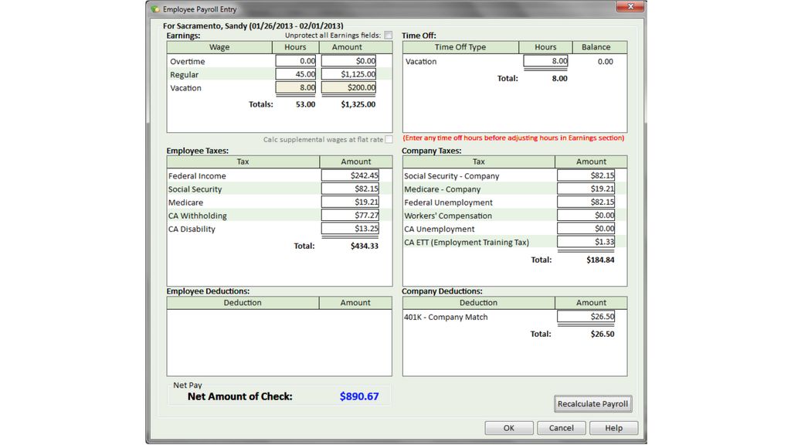Edit the 401K Company Match amount
The width and height of the screenshot is (791, 445).
pos(586,317)
